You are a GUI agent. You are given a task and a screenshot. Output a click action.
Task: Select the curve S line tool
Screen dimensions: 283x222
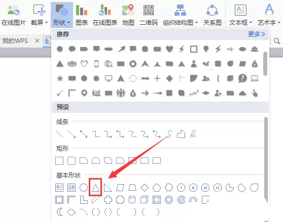(x=169, y=134)
